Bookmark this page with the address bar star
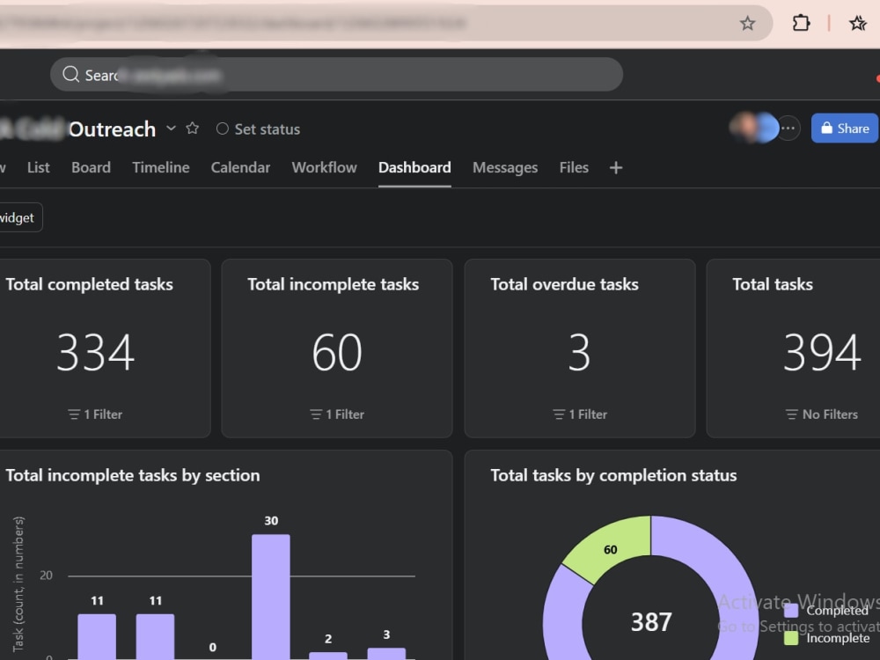This screenshot has width=880, height=660. coord(747,24)
